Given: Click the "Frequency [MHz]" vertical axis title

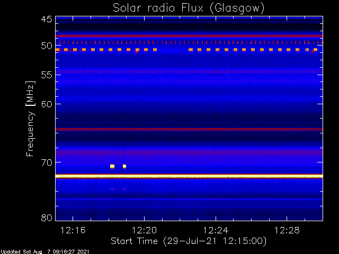Looking at the screenshot, I should point(30,119).
